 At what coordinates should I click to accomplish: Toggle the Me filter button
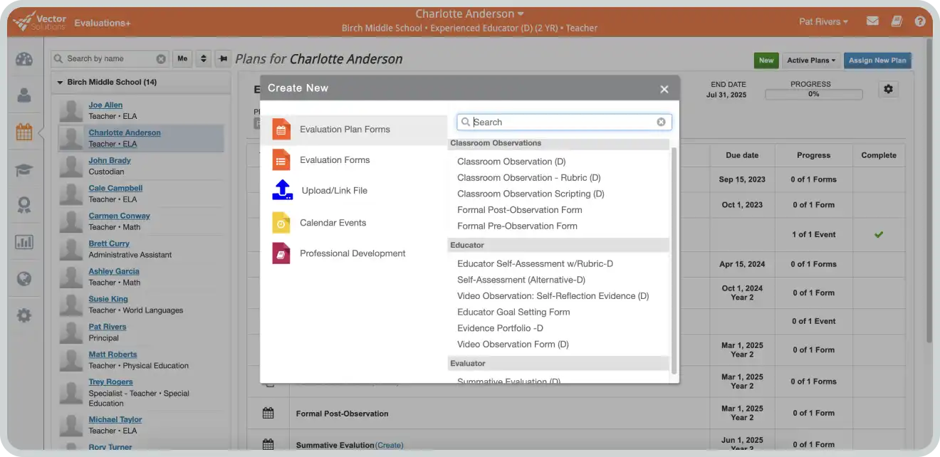[x=182, y=59]
